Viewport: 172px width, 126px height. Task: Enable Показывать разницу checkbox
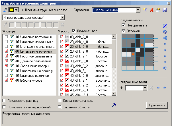pyautogui.click(x=4, y=101)
